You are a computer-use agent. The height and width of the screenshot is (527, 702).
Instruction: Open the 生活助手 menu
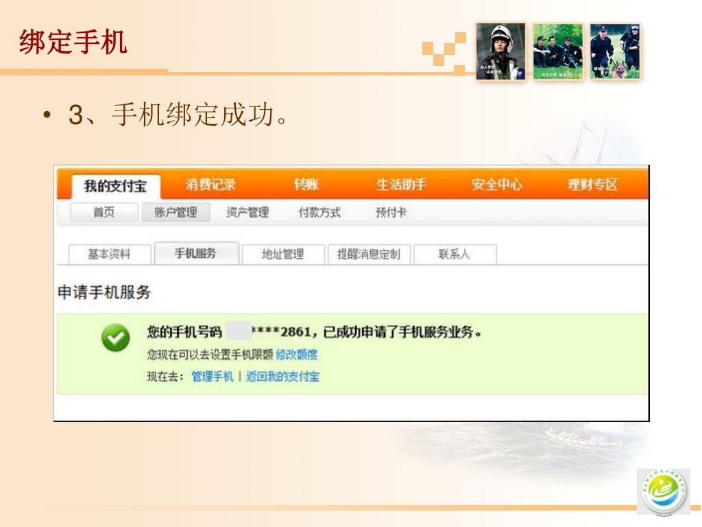400,184
